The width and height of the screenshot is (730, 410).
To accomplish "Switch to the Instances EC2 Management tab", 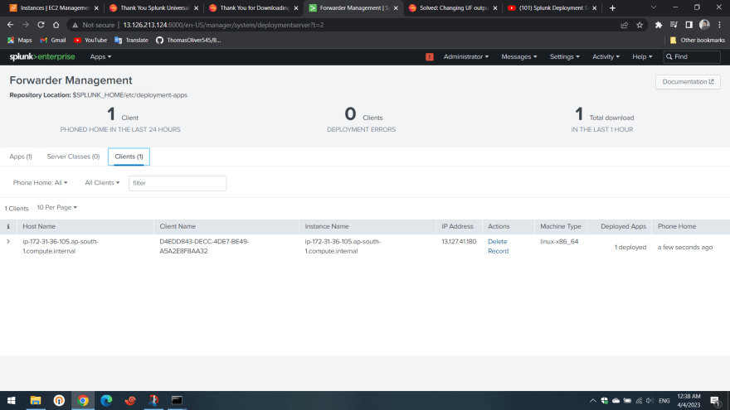I will 54,8.
